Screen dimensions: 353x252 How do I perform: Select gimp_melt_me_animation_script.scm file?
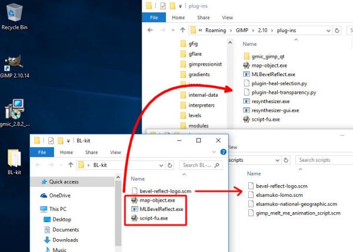[295, 213]
